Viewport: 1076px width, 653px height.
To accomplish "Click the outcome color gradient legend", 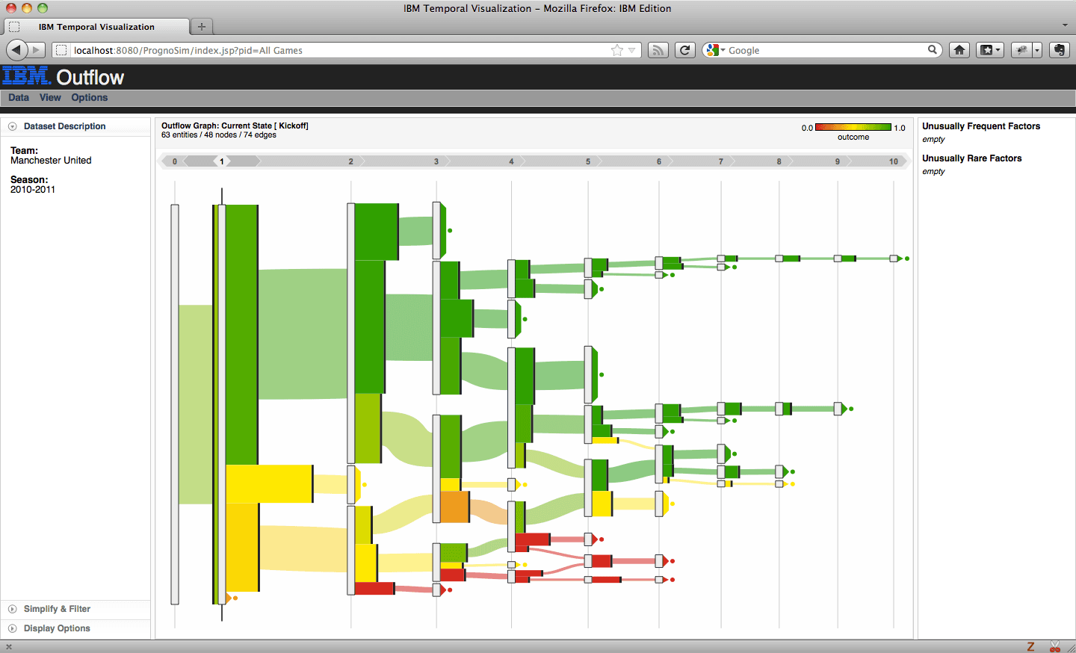I will click(x=853, y=128).
